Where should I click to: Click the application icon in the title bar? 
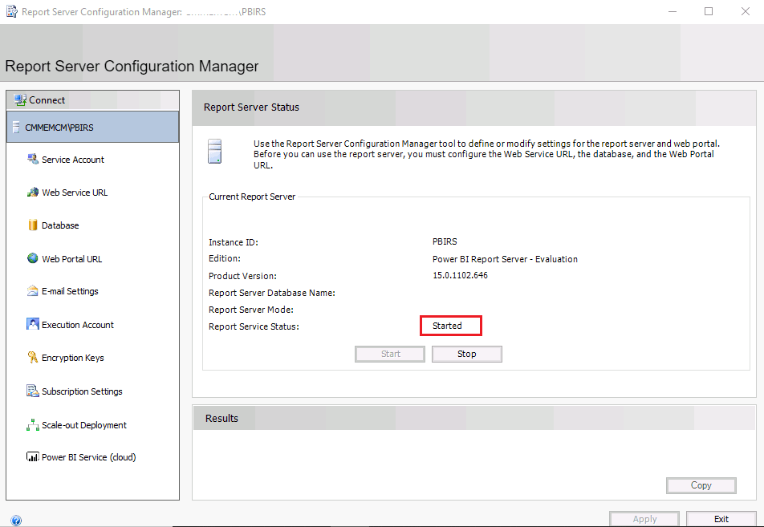(12, 11)
